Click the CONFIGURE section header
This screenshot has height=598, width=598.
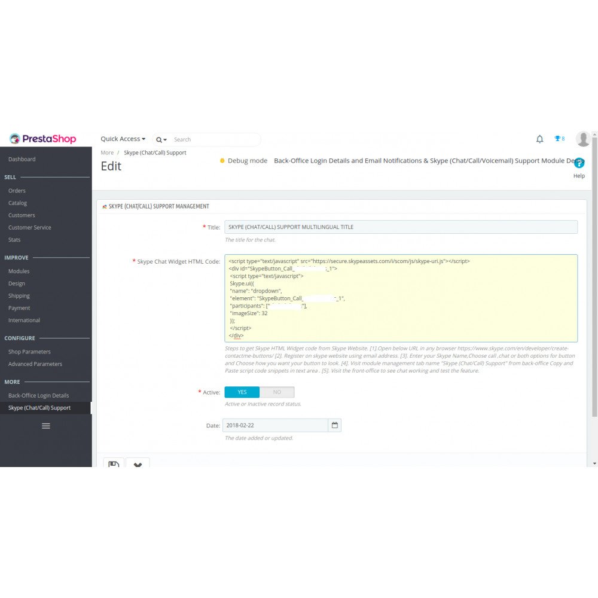click(x=20, y=338)
